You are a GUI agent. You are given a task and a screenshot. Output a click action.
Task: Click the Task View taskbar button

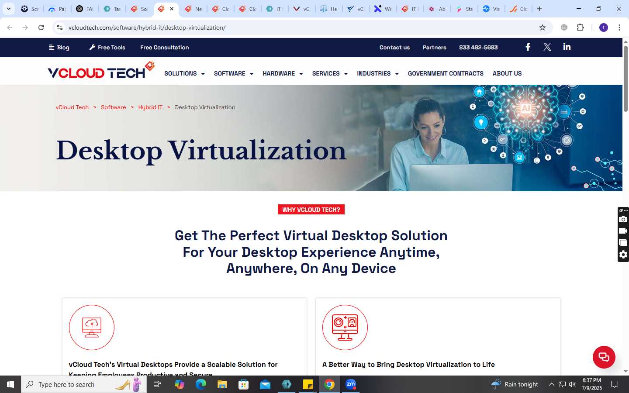[x=157, y=384]
